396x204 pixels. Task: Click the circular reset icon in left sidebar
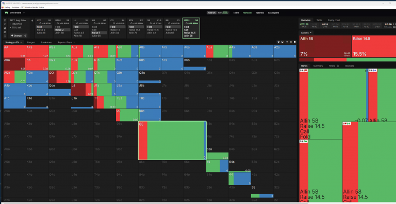click(5, 24)
